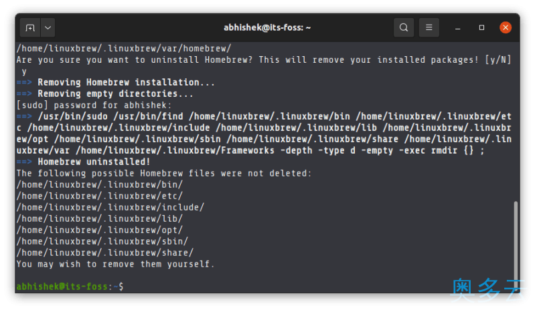
Task: Open a new terminal tab
Action: pos(30,27)
